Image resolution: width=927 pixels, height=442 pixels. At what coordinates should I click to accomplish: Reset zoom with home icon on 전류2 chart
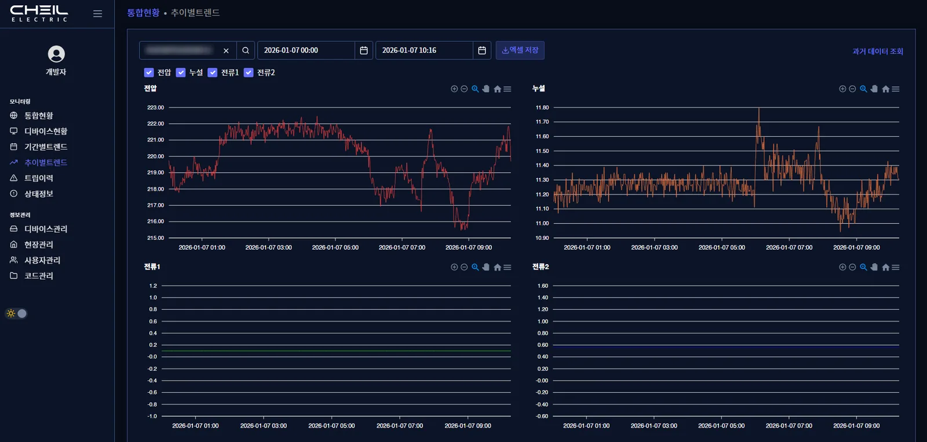pyautogui.click(x=885, y=267)
